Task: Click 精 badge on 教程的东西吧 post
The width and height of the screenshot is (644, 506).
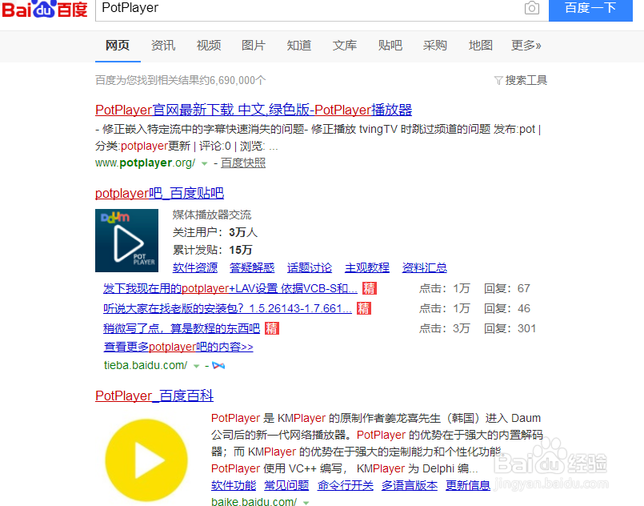Action: (272, 328)
